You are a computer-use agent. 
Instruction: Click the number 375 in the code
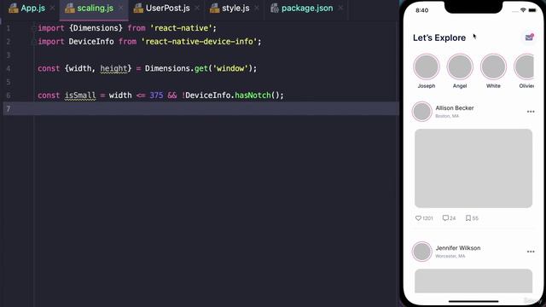pos(156,95)
